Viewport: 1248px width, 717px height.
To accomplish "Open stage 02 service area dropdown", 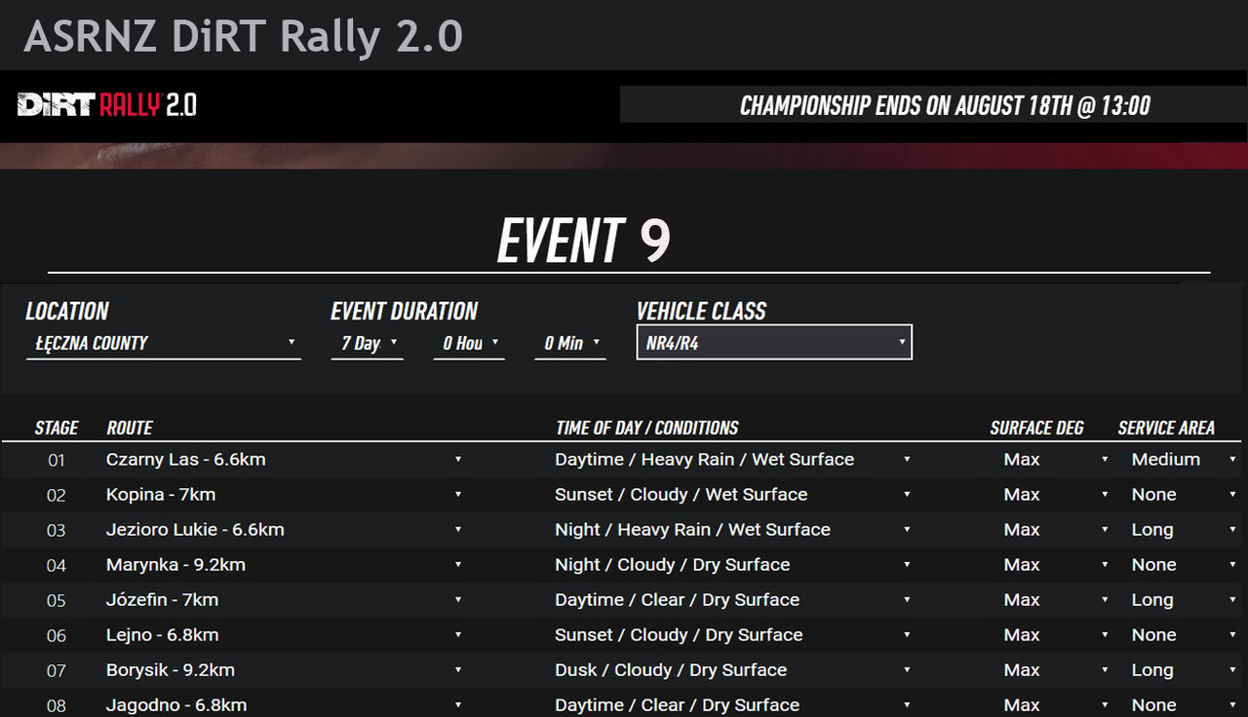I will click(1184, 495).
